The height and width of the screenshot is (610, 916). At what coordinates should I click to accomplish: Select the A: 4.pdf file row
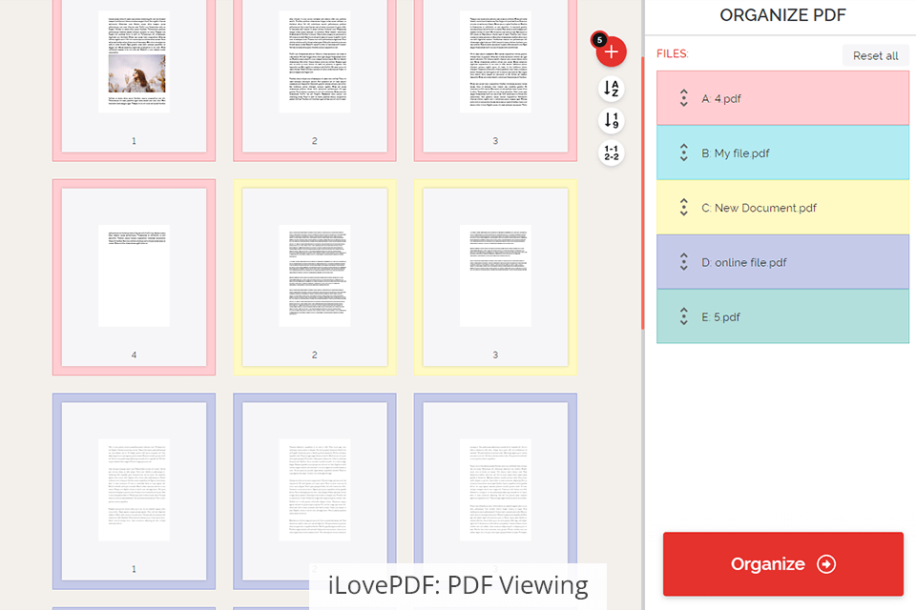(782, 98)
